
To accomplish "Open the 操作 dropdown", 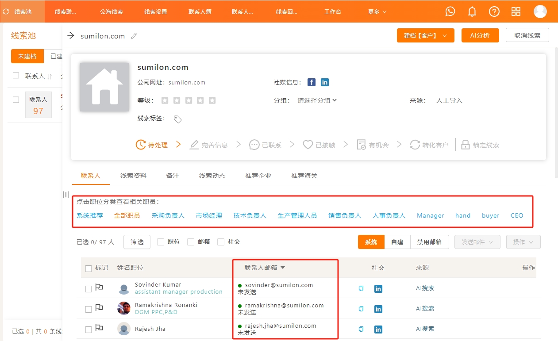I will coord(523,242).
